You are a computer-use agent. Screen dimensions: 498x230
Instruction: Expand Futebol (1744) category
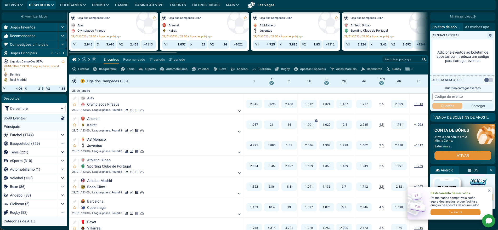point(62,135)
